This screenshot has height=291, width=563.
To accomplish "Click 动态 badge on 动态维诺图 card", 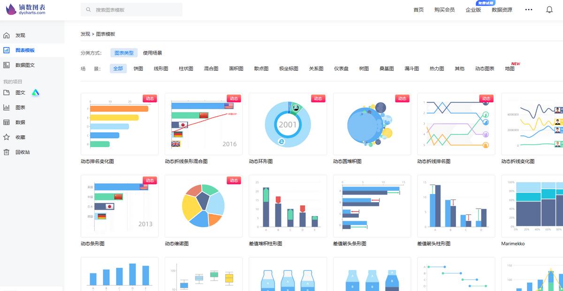I will point(234,180).
